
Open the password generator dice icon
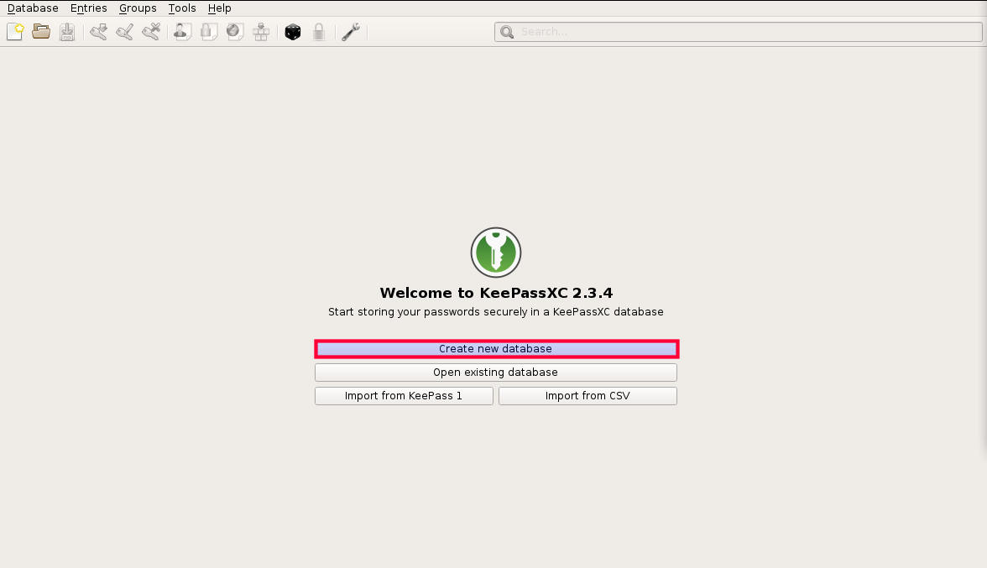click(x=292, y=32)
